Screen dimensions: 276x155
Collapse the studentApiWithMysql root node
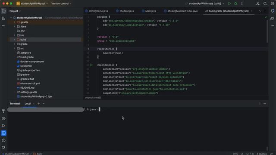pos(11,18)
